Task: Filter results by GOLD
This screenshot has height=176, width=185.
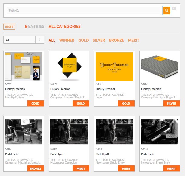Action: (83, 40)
